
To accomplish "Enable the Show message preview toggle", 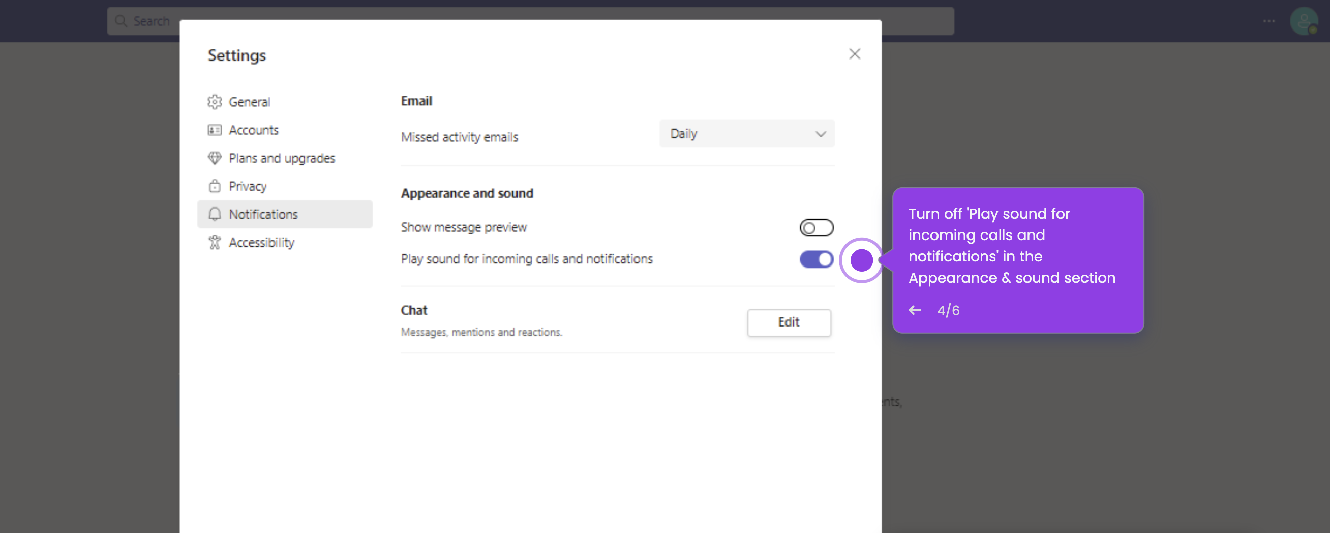I will tap(817, 227).
